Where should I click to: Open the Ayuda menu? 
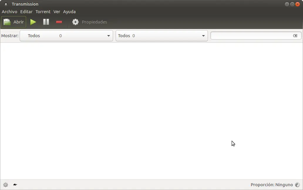click(69, 12)
